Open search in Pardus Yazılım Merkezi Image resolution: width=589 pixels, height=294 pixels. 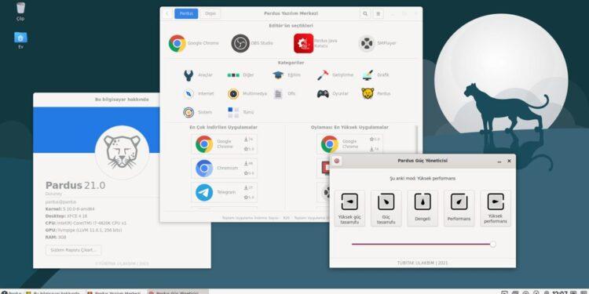365,14
